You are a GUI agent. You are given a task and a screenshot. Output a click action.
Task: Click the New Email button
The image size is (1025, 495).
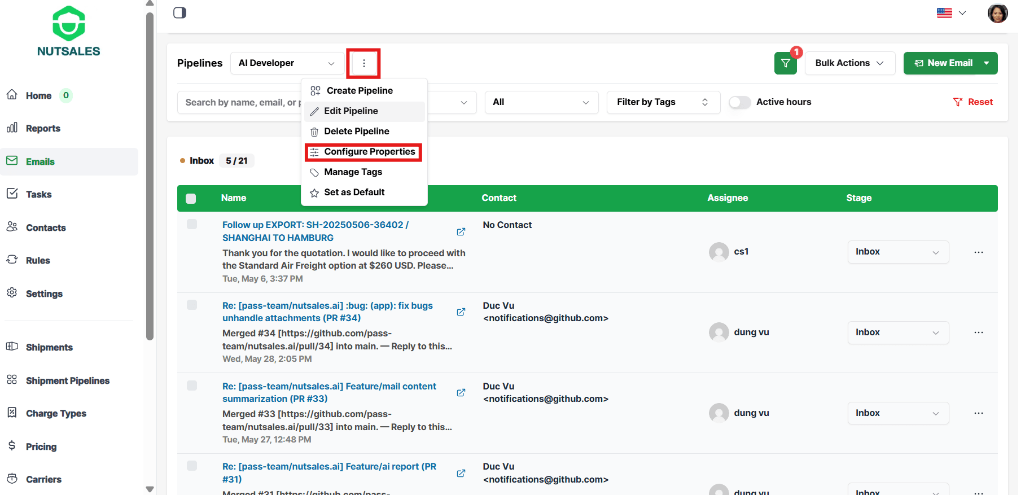(943, 63)
